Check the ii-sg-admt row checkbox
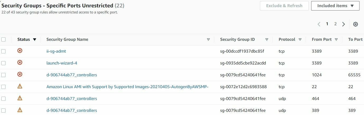The image size is (364, 115). (x=3, y=51)
